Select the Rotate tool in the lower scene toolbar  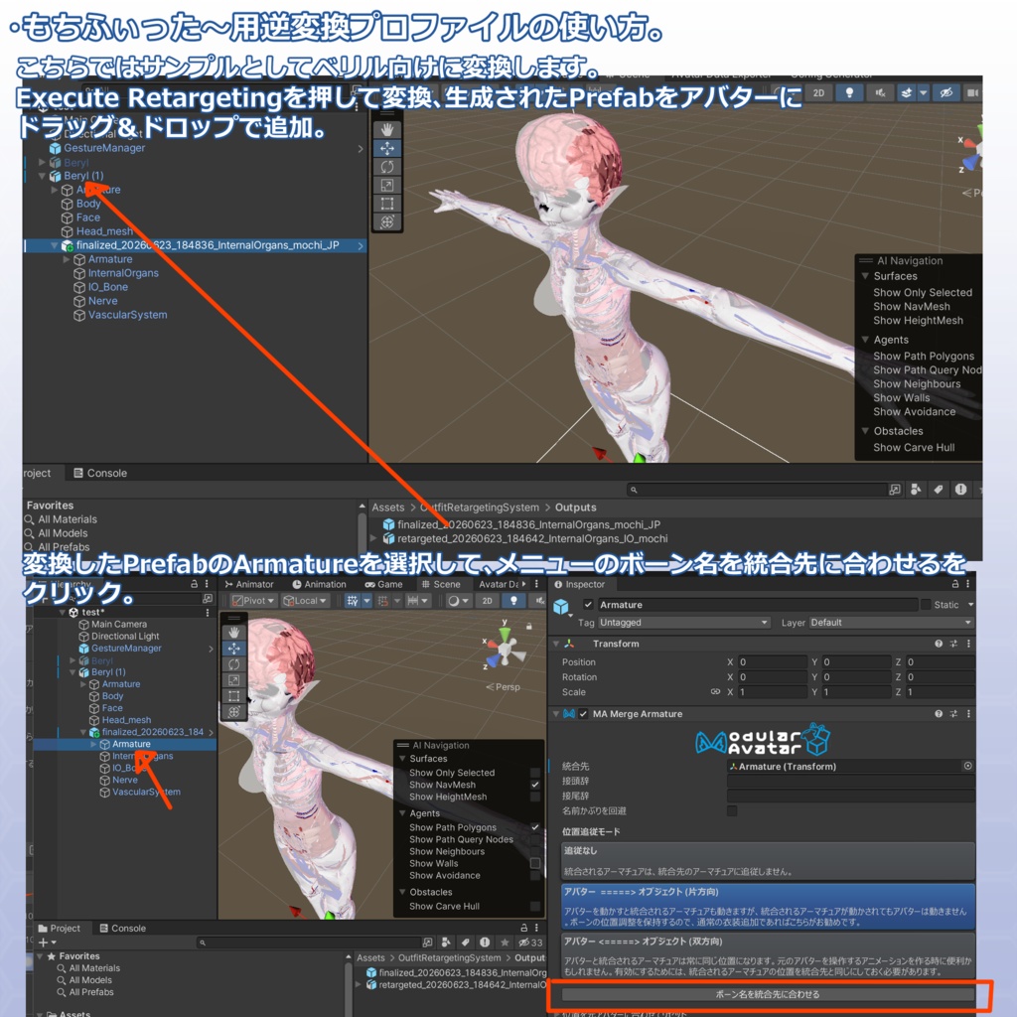click(x=234, y=664)
